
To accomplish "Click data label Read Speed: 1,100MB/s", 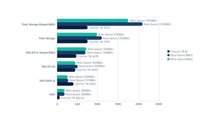I will pyautogui.click(x=116, y=38).
